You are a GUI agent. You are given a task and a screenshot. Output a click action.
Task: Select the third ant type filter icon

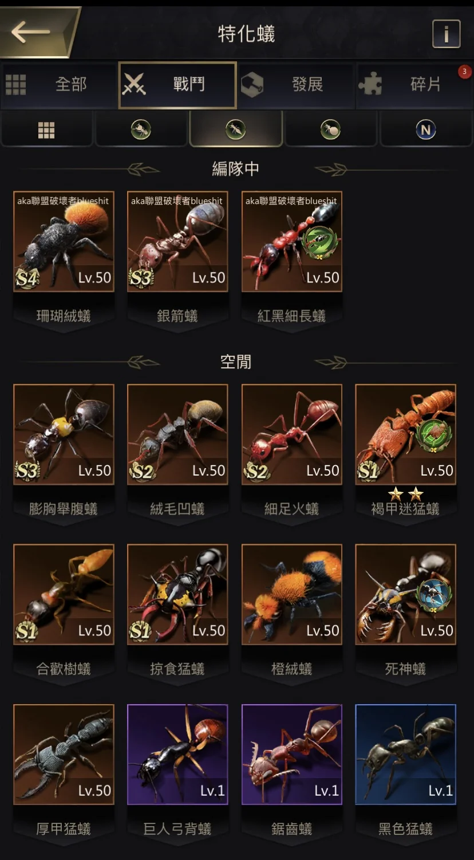coord(330,130)
